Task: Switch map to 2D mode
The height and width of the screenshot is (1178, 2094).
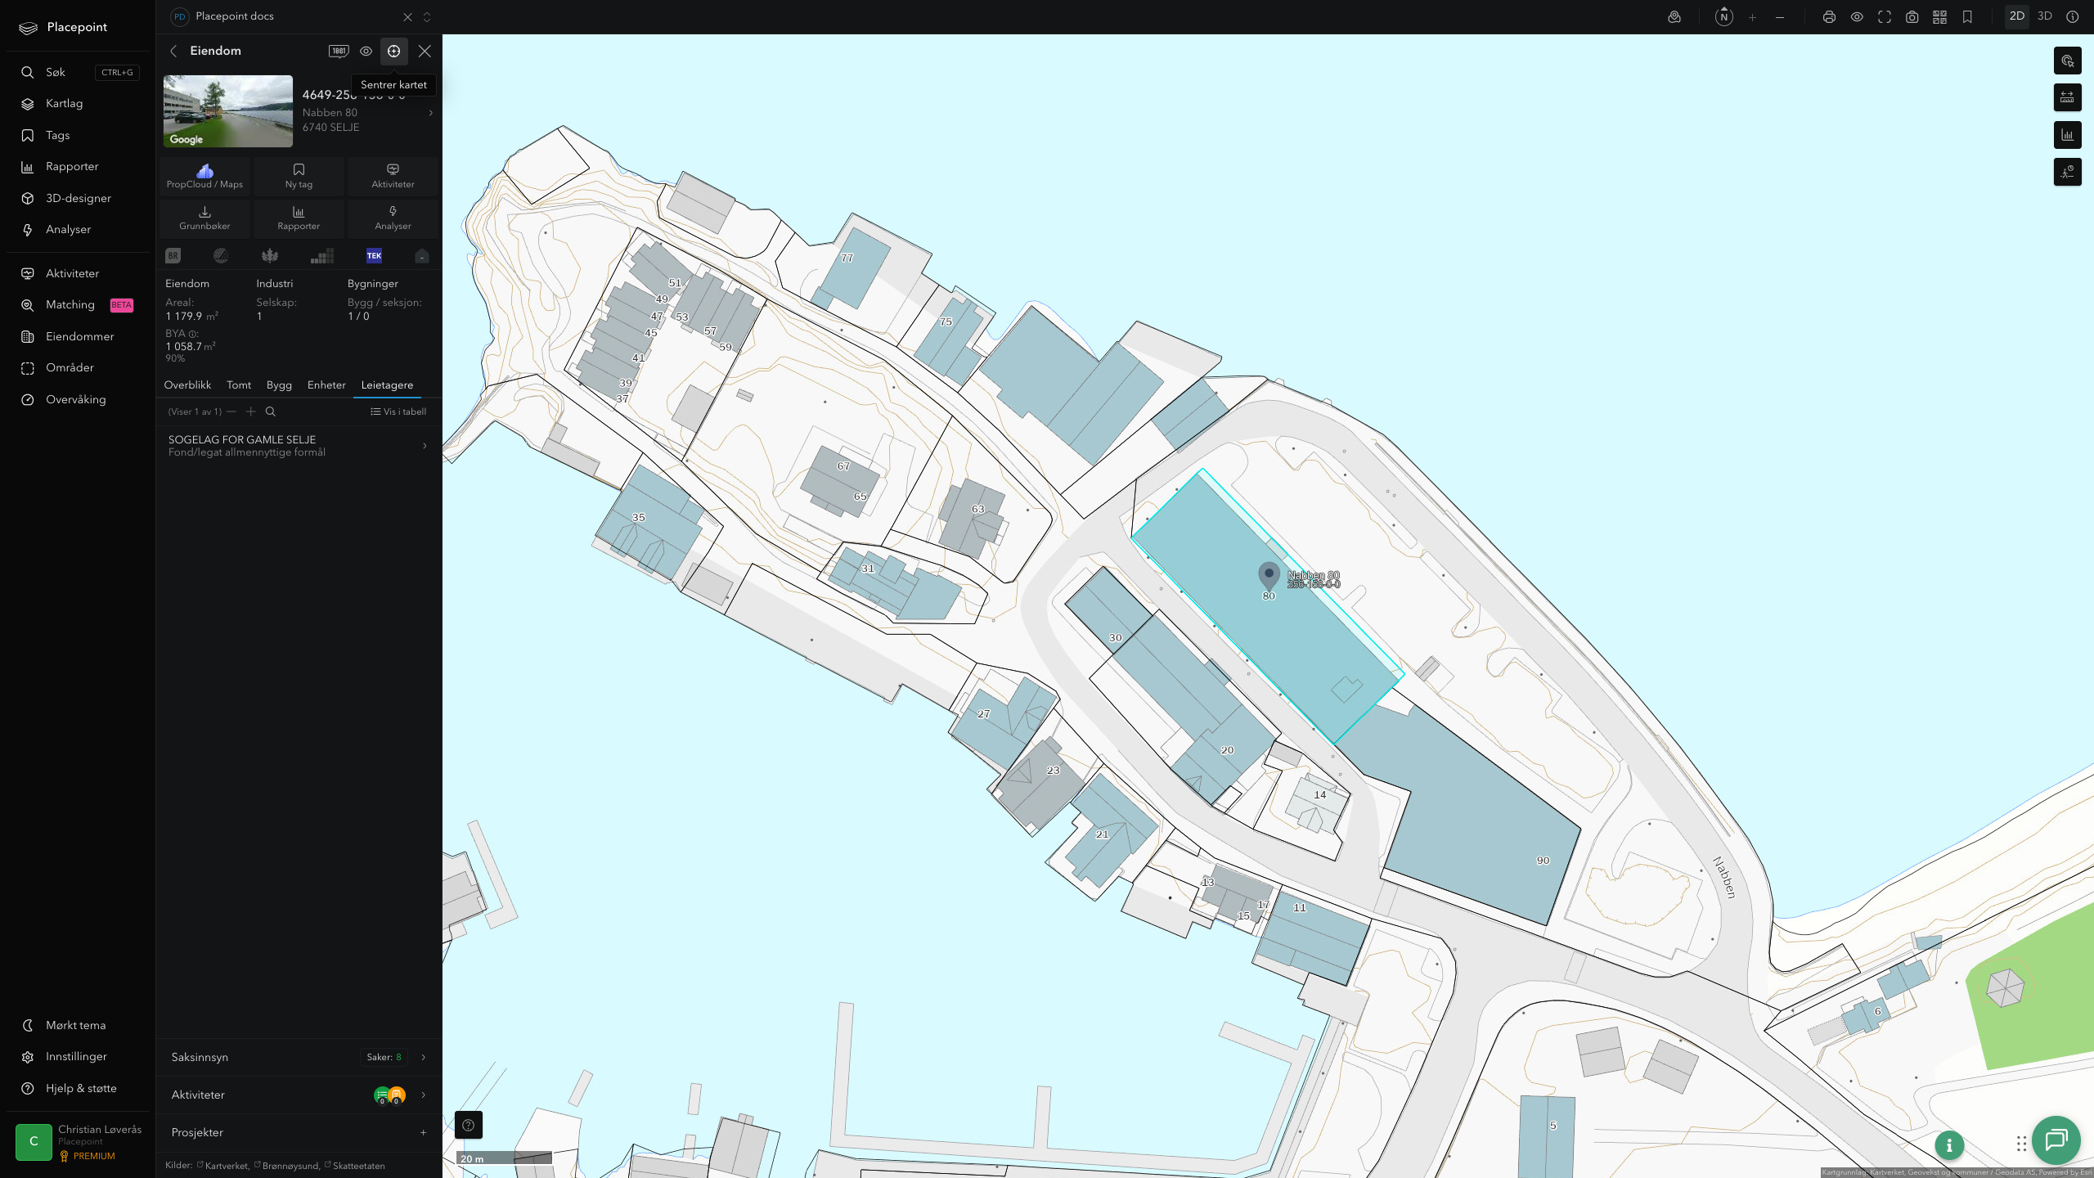Action: (2017, 16)
